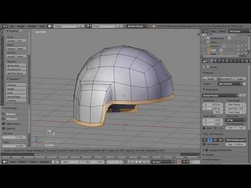Click the play animation button in timeline
Screen dimensions: 251x188
pos(140,162)
